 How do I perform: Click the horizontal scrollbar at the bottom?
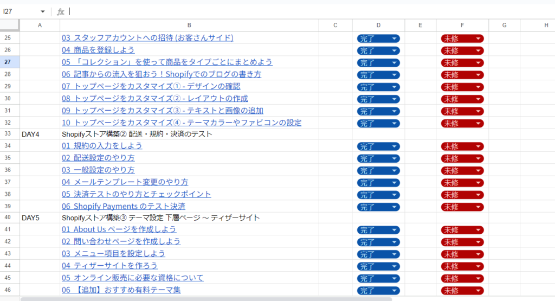point(206,298)
